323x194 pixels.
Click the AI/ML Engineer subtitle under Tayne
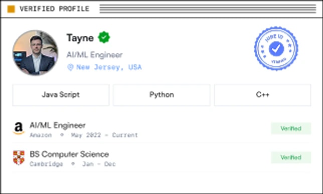coord(95,55)
